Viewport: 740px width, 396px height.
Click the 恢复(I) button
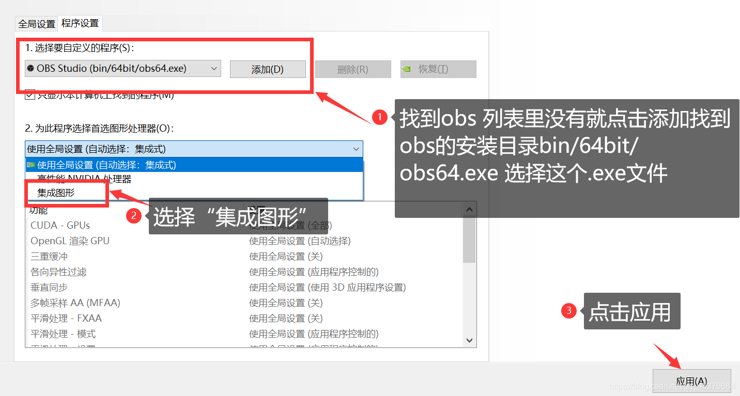(438, 69)
